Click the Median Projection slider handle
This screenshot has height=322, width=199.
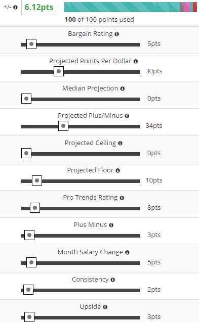coord(26,99)
